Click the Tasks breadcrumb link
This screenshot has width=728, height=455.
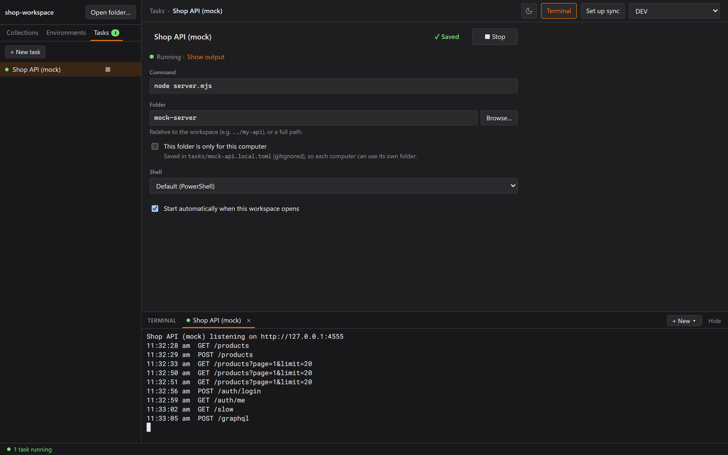[157, 11]
